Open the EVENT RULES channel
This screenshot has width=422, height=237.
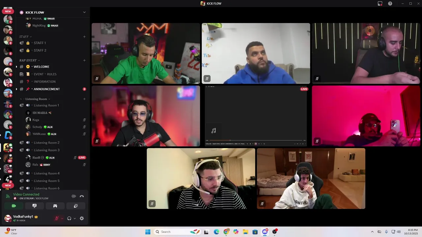tap(52, 74)
